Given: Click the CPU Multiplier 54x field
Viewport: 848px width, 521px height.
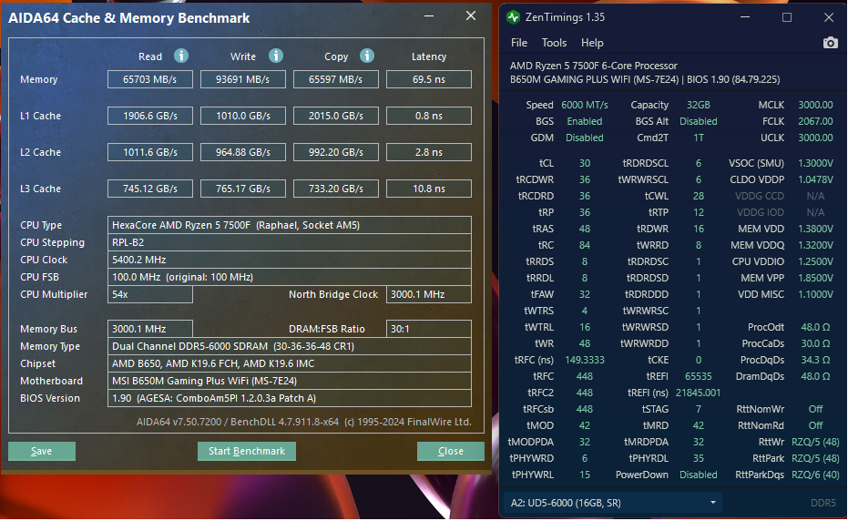Looking at the screenshot, I should tap(149, 294).
